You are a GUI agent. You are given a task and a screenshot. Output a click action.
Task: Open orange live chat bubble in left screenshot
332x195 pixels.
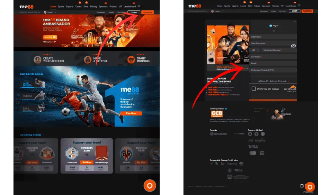(x=150, y=186)
